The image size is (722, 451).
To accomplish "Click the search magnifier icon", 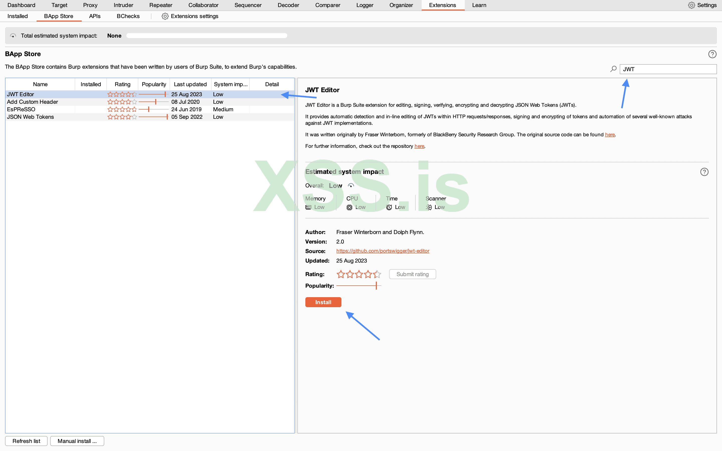I will pos(613,69).
